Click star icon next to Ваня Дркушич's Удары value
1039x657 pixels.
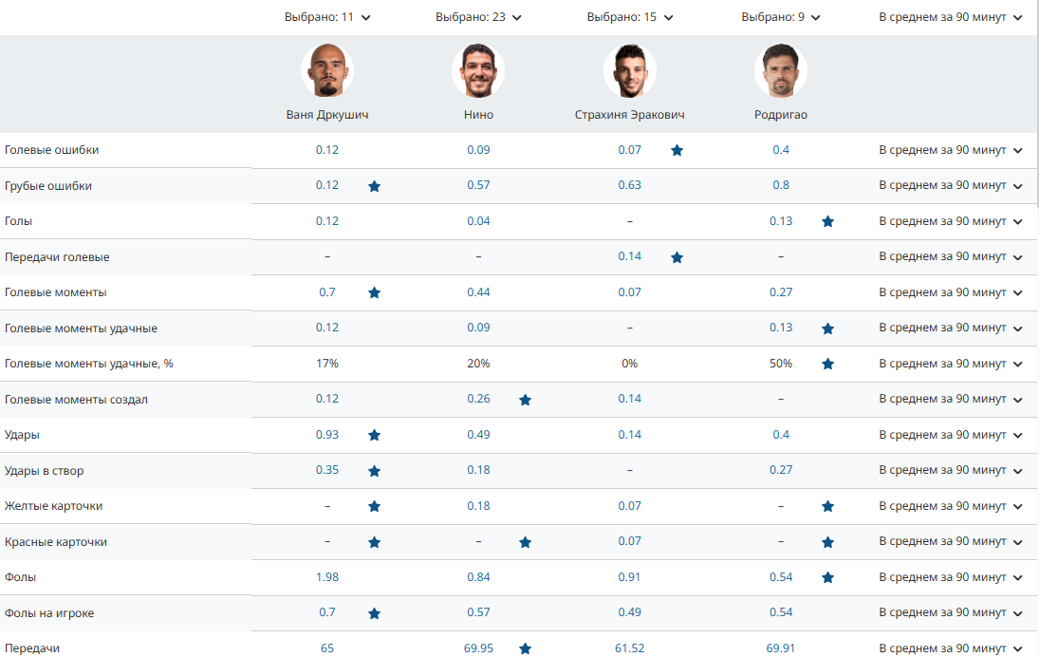(x=374, y=435)
